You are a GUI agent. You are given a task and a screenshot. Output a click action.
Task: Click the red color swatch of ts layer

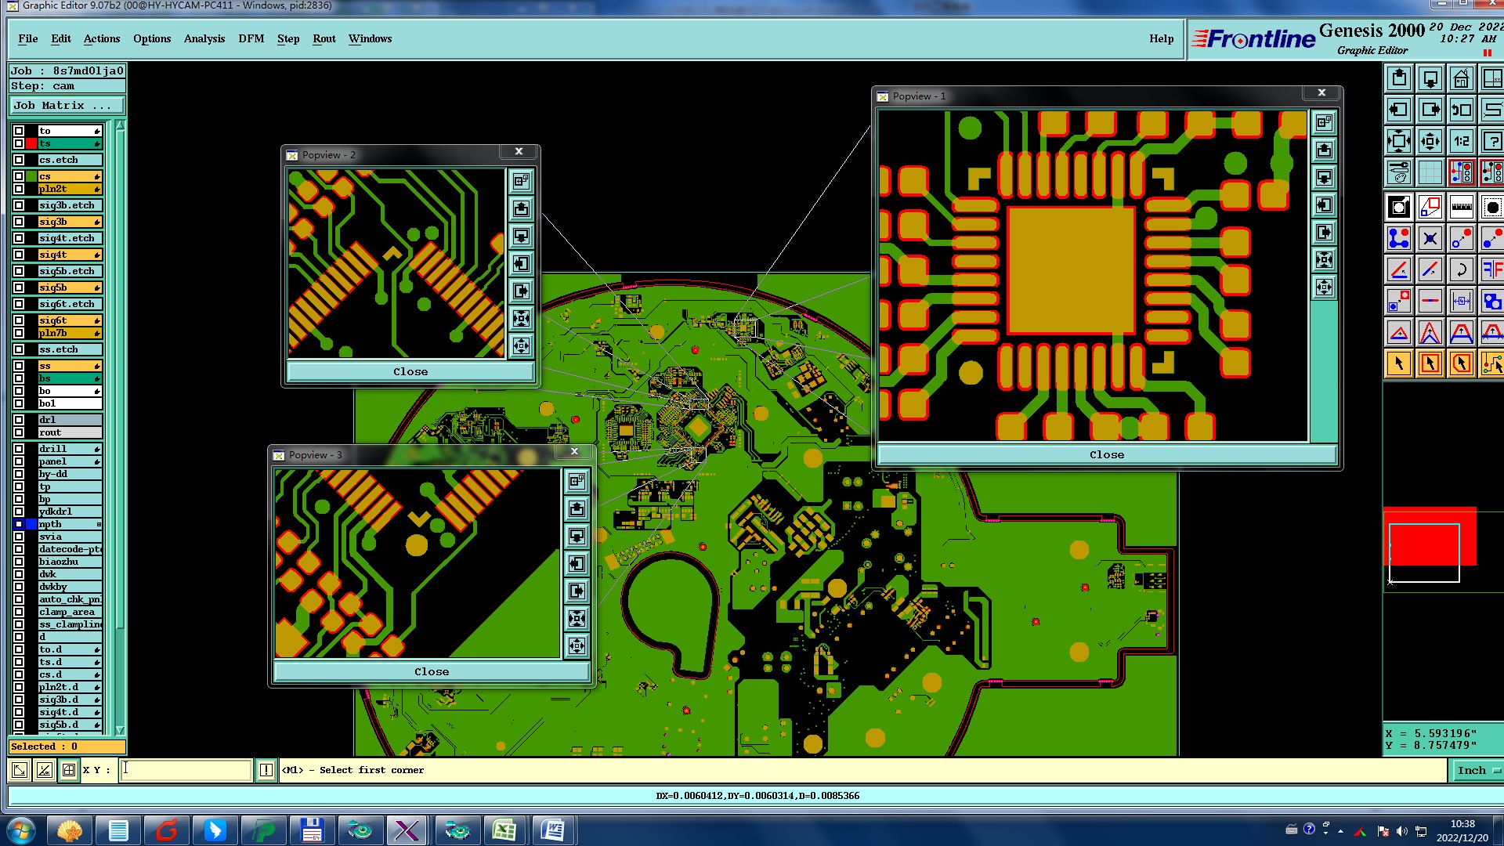[31, 143]
